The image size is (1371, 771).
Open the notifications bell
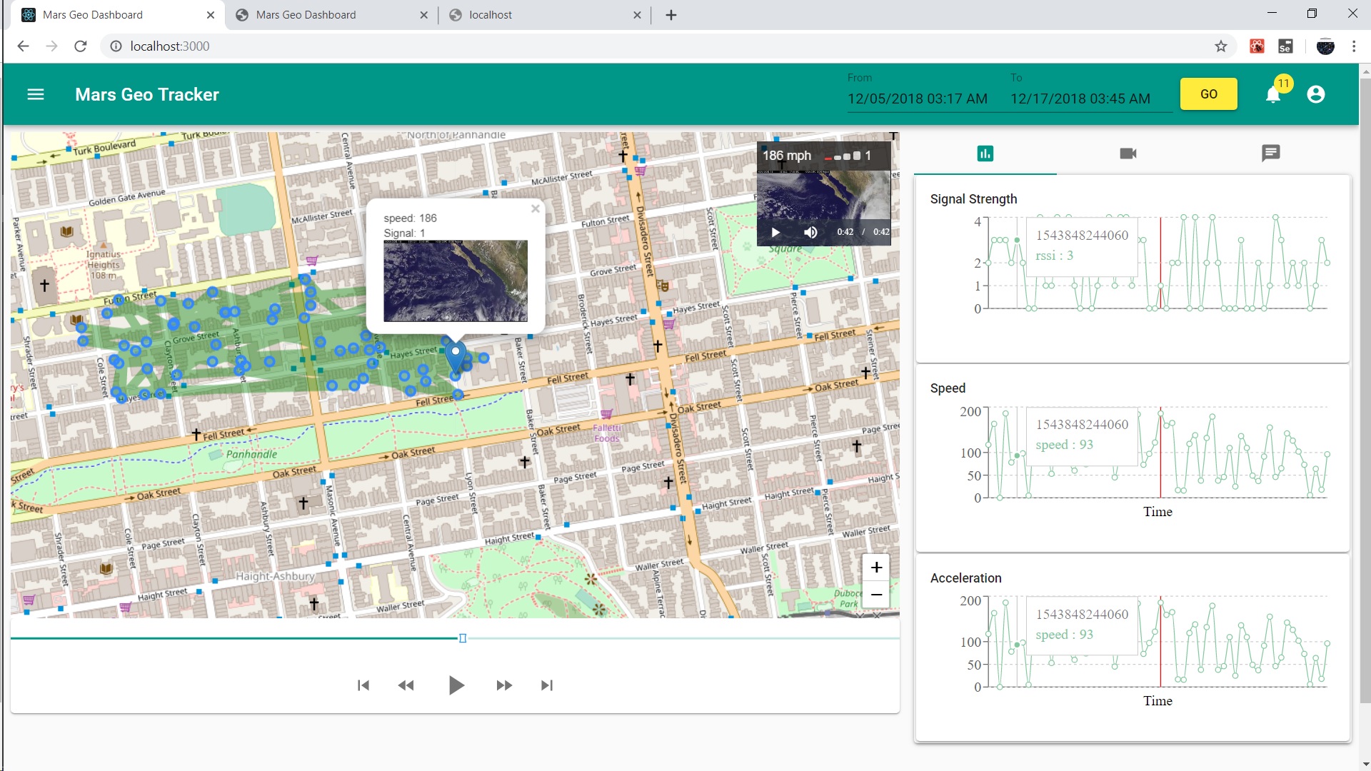coord(1273,95)
